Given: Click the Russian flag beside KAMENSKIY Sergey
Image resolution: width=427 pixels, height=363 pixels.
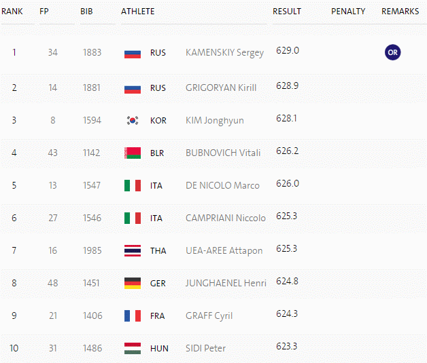Looking at the screenshot, I should (x=133, y=54).
